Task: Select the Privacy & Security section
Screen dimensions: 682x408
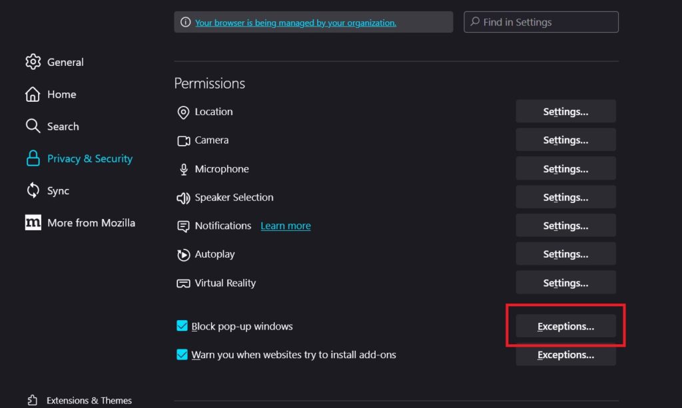Action: pos(89,158)
